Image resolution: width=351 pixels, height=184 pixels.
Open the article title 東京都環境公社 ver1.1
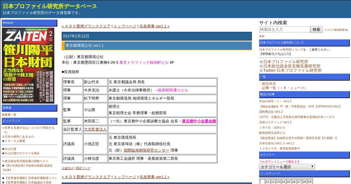tap(85, 46)
